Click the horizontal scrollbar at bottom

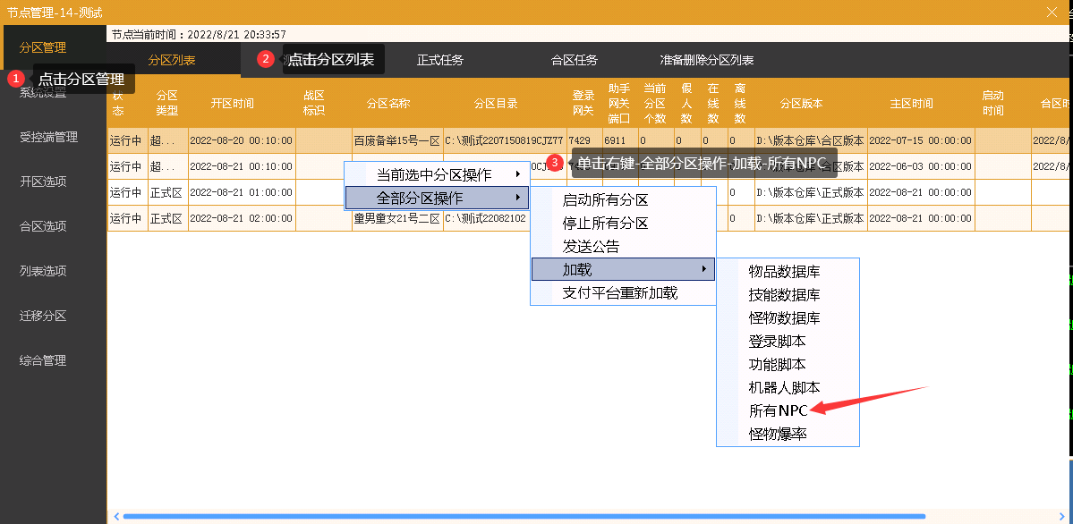click(x=524, y=516)
